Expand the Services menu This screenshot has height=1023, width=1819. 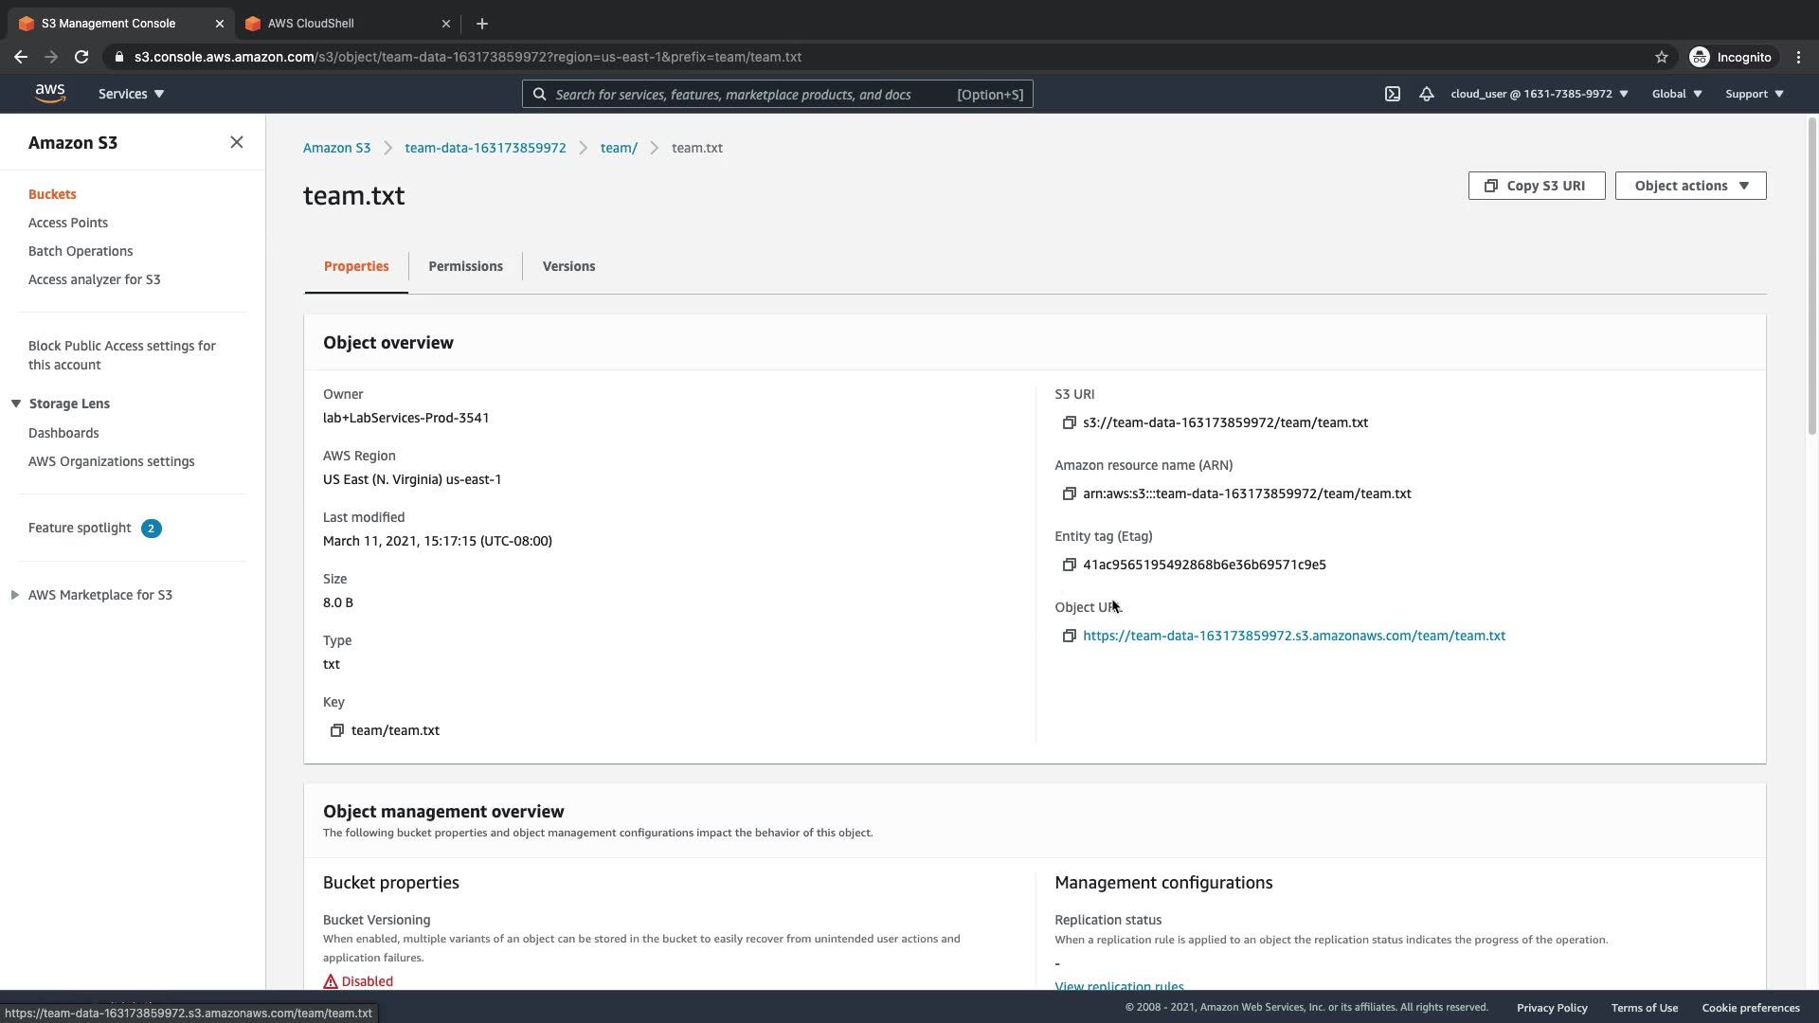(131, 94)
